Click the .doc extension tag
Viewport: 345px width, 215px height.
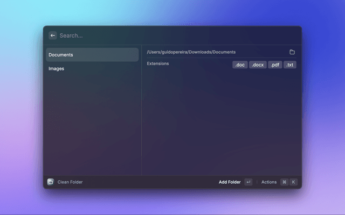point(240,65)
